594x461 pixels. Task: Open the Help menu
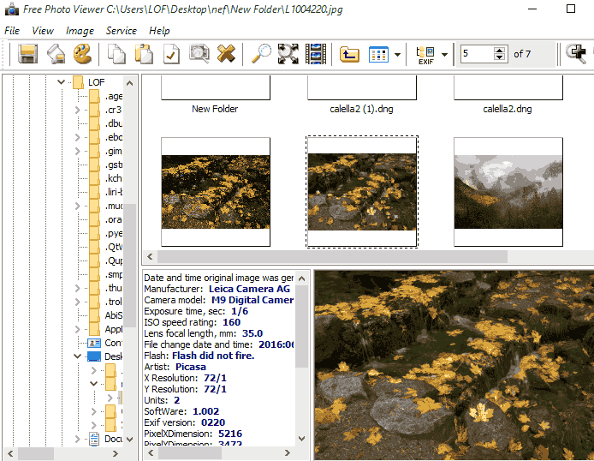[159, 31]
